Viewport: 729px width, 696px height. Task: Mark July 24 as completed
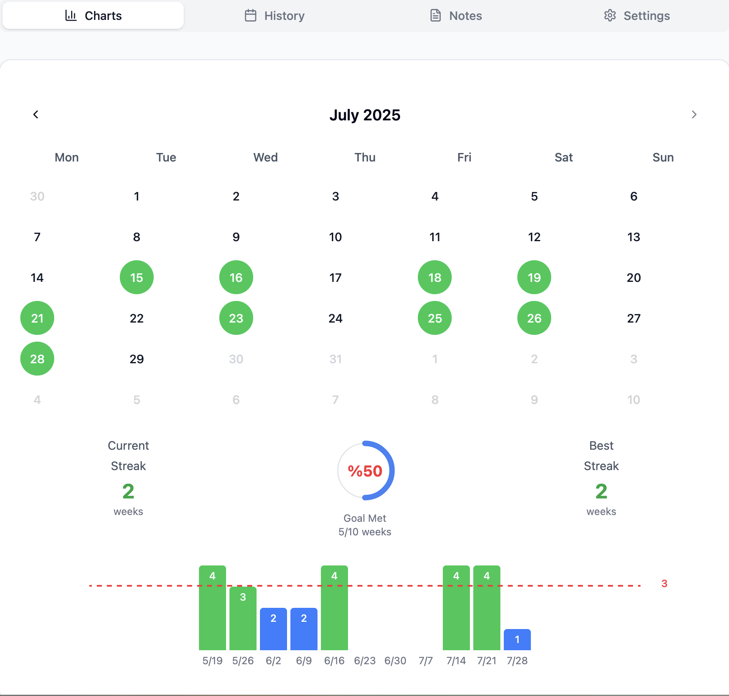335,318
